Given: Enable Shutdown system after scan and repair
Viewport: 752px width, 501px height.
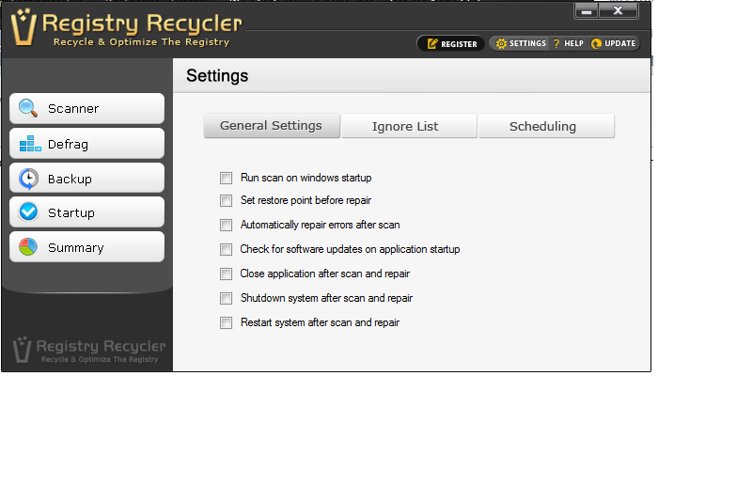Looking at the screenshot, I should [226, 298].
